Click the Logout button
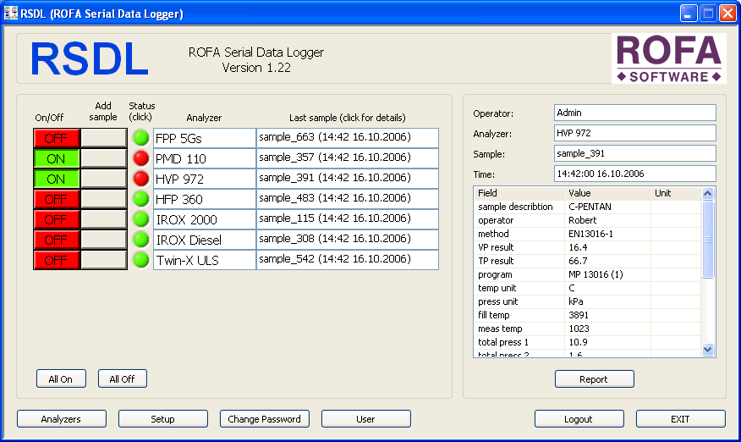Image resolution: width=741 pixels, height=442 pixels. [x=579, y=419]
